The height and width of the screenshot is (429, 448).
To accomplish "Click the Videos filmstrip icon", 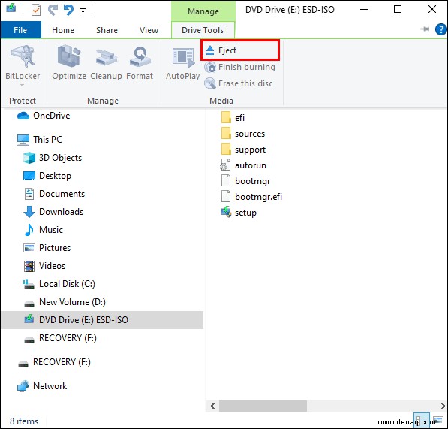I will coord(29,266).
